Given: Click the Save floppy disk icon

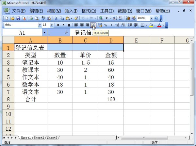Looking at the screenshot, I should pos(18,18).
